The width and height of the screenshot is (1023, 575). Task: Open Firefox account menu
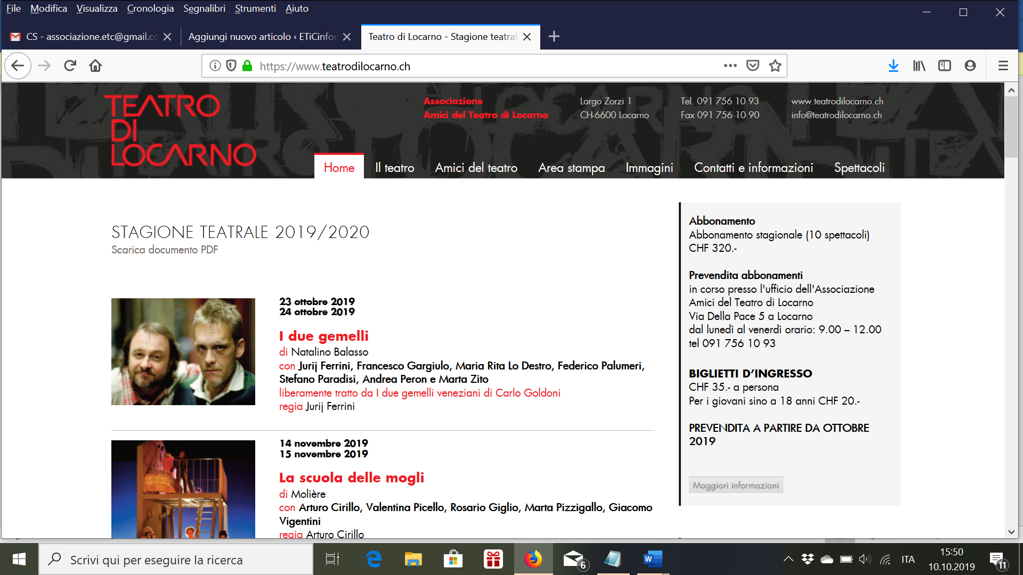click(x=970, y=66)
